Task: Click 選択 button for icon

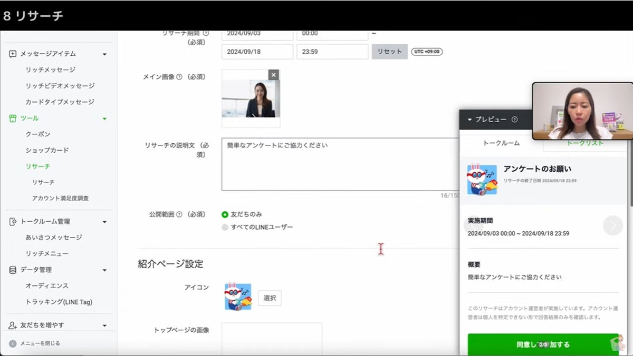Action: click(270, 298)
